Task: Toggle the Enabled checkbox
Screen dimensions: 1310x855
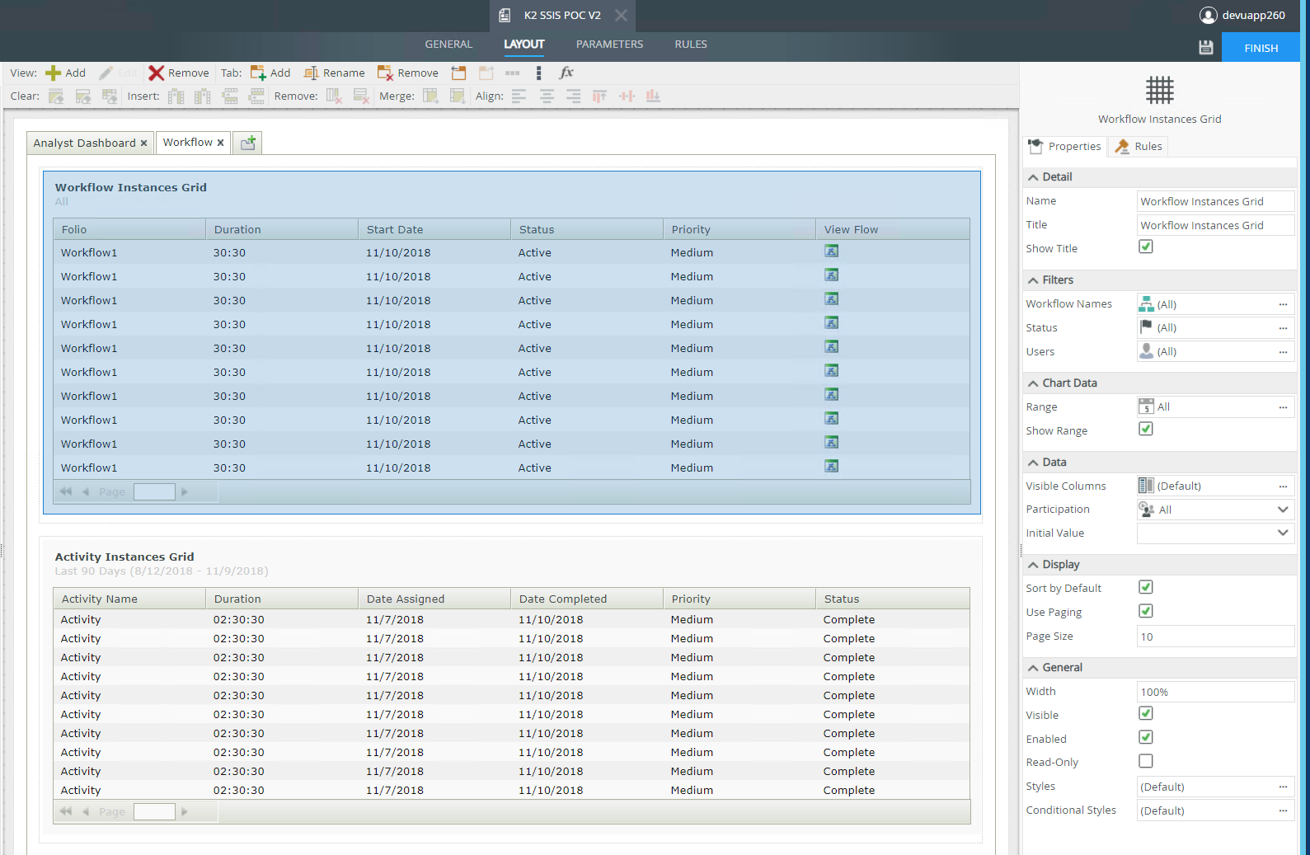Action: 1146,738
